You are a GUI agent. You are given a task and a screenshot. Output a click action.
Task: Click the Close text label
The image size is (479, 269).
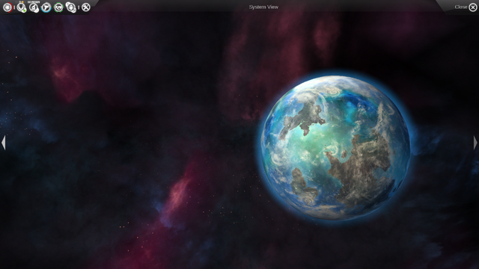coord(461,7)
